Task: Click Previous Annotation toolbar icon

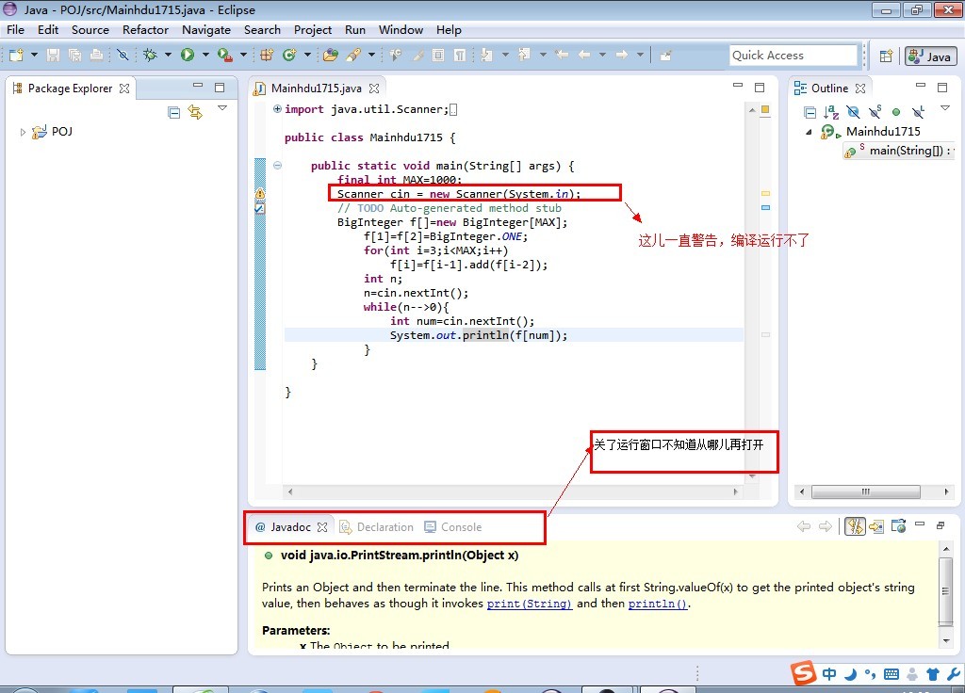Action: pyautogui.click(x=524, y=56)
